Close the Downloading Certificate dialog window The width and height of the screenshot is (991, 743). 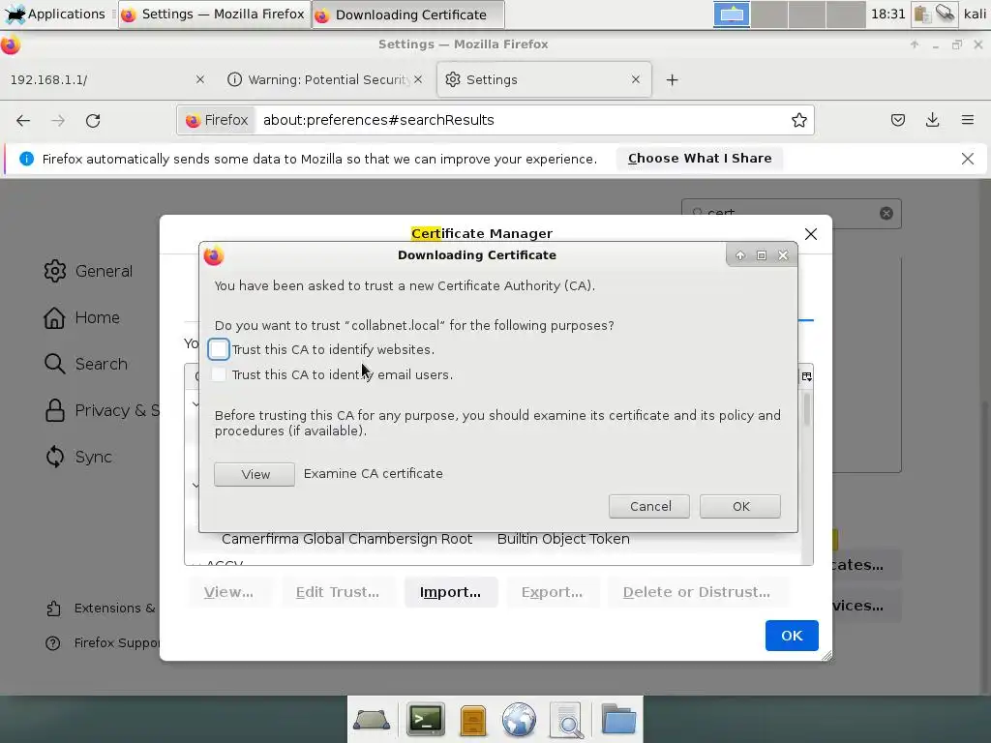coord(783,255)
